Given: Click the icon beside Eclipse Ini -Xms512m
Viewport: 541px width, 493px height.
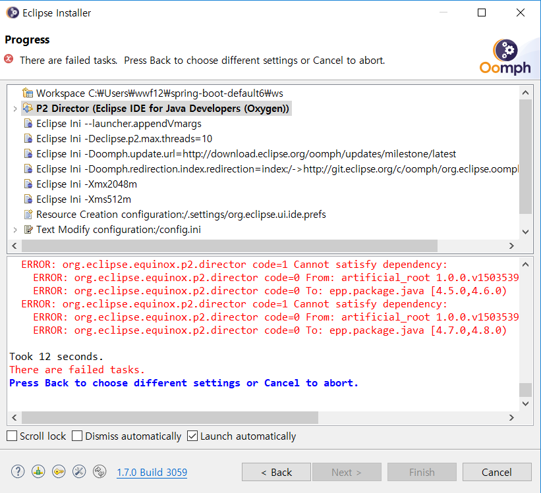Looking at the screenshot, I should point(28,199).
